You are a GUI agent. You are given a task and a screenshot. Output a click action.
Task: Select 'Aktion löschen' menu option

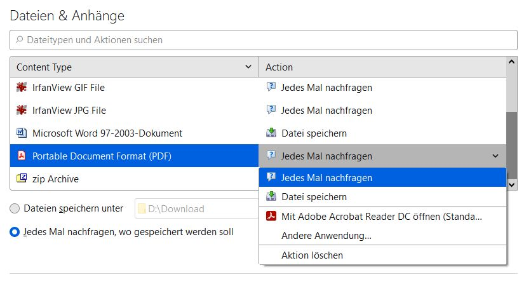click(x=312, y=255)
